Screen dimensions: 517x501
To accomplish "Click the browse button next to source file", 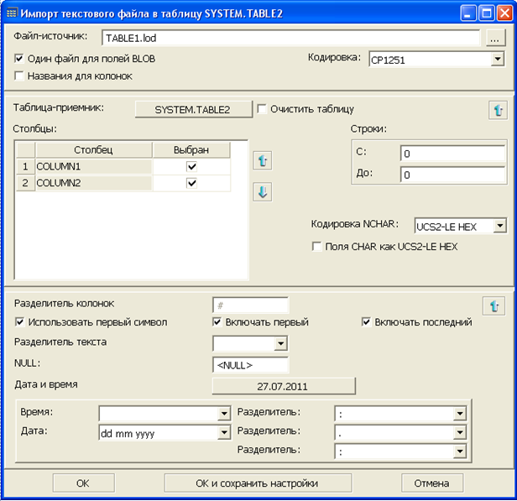I will pyautogui.click(x=495, y=38).
